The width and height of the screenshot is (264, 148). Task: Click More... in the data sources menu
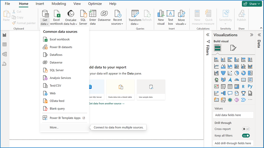pos(64,127)
